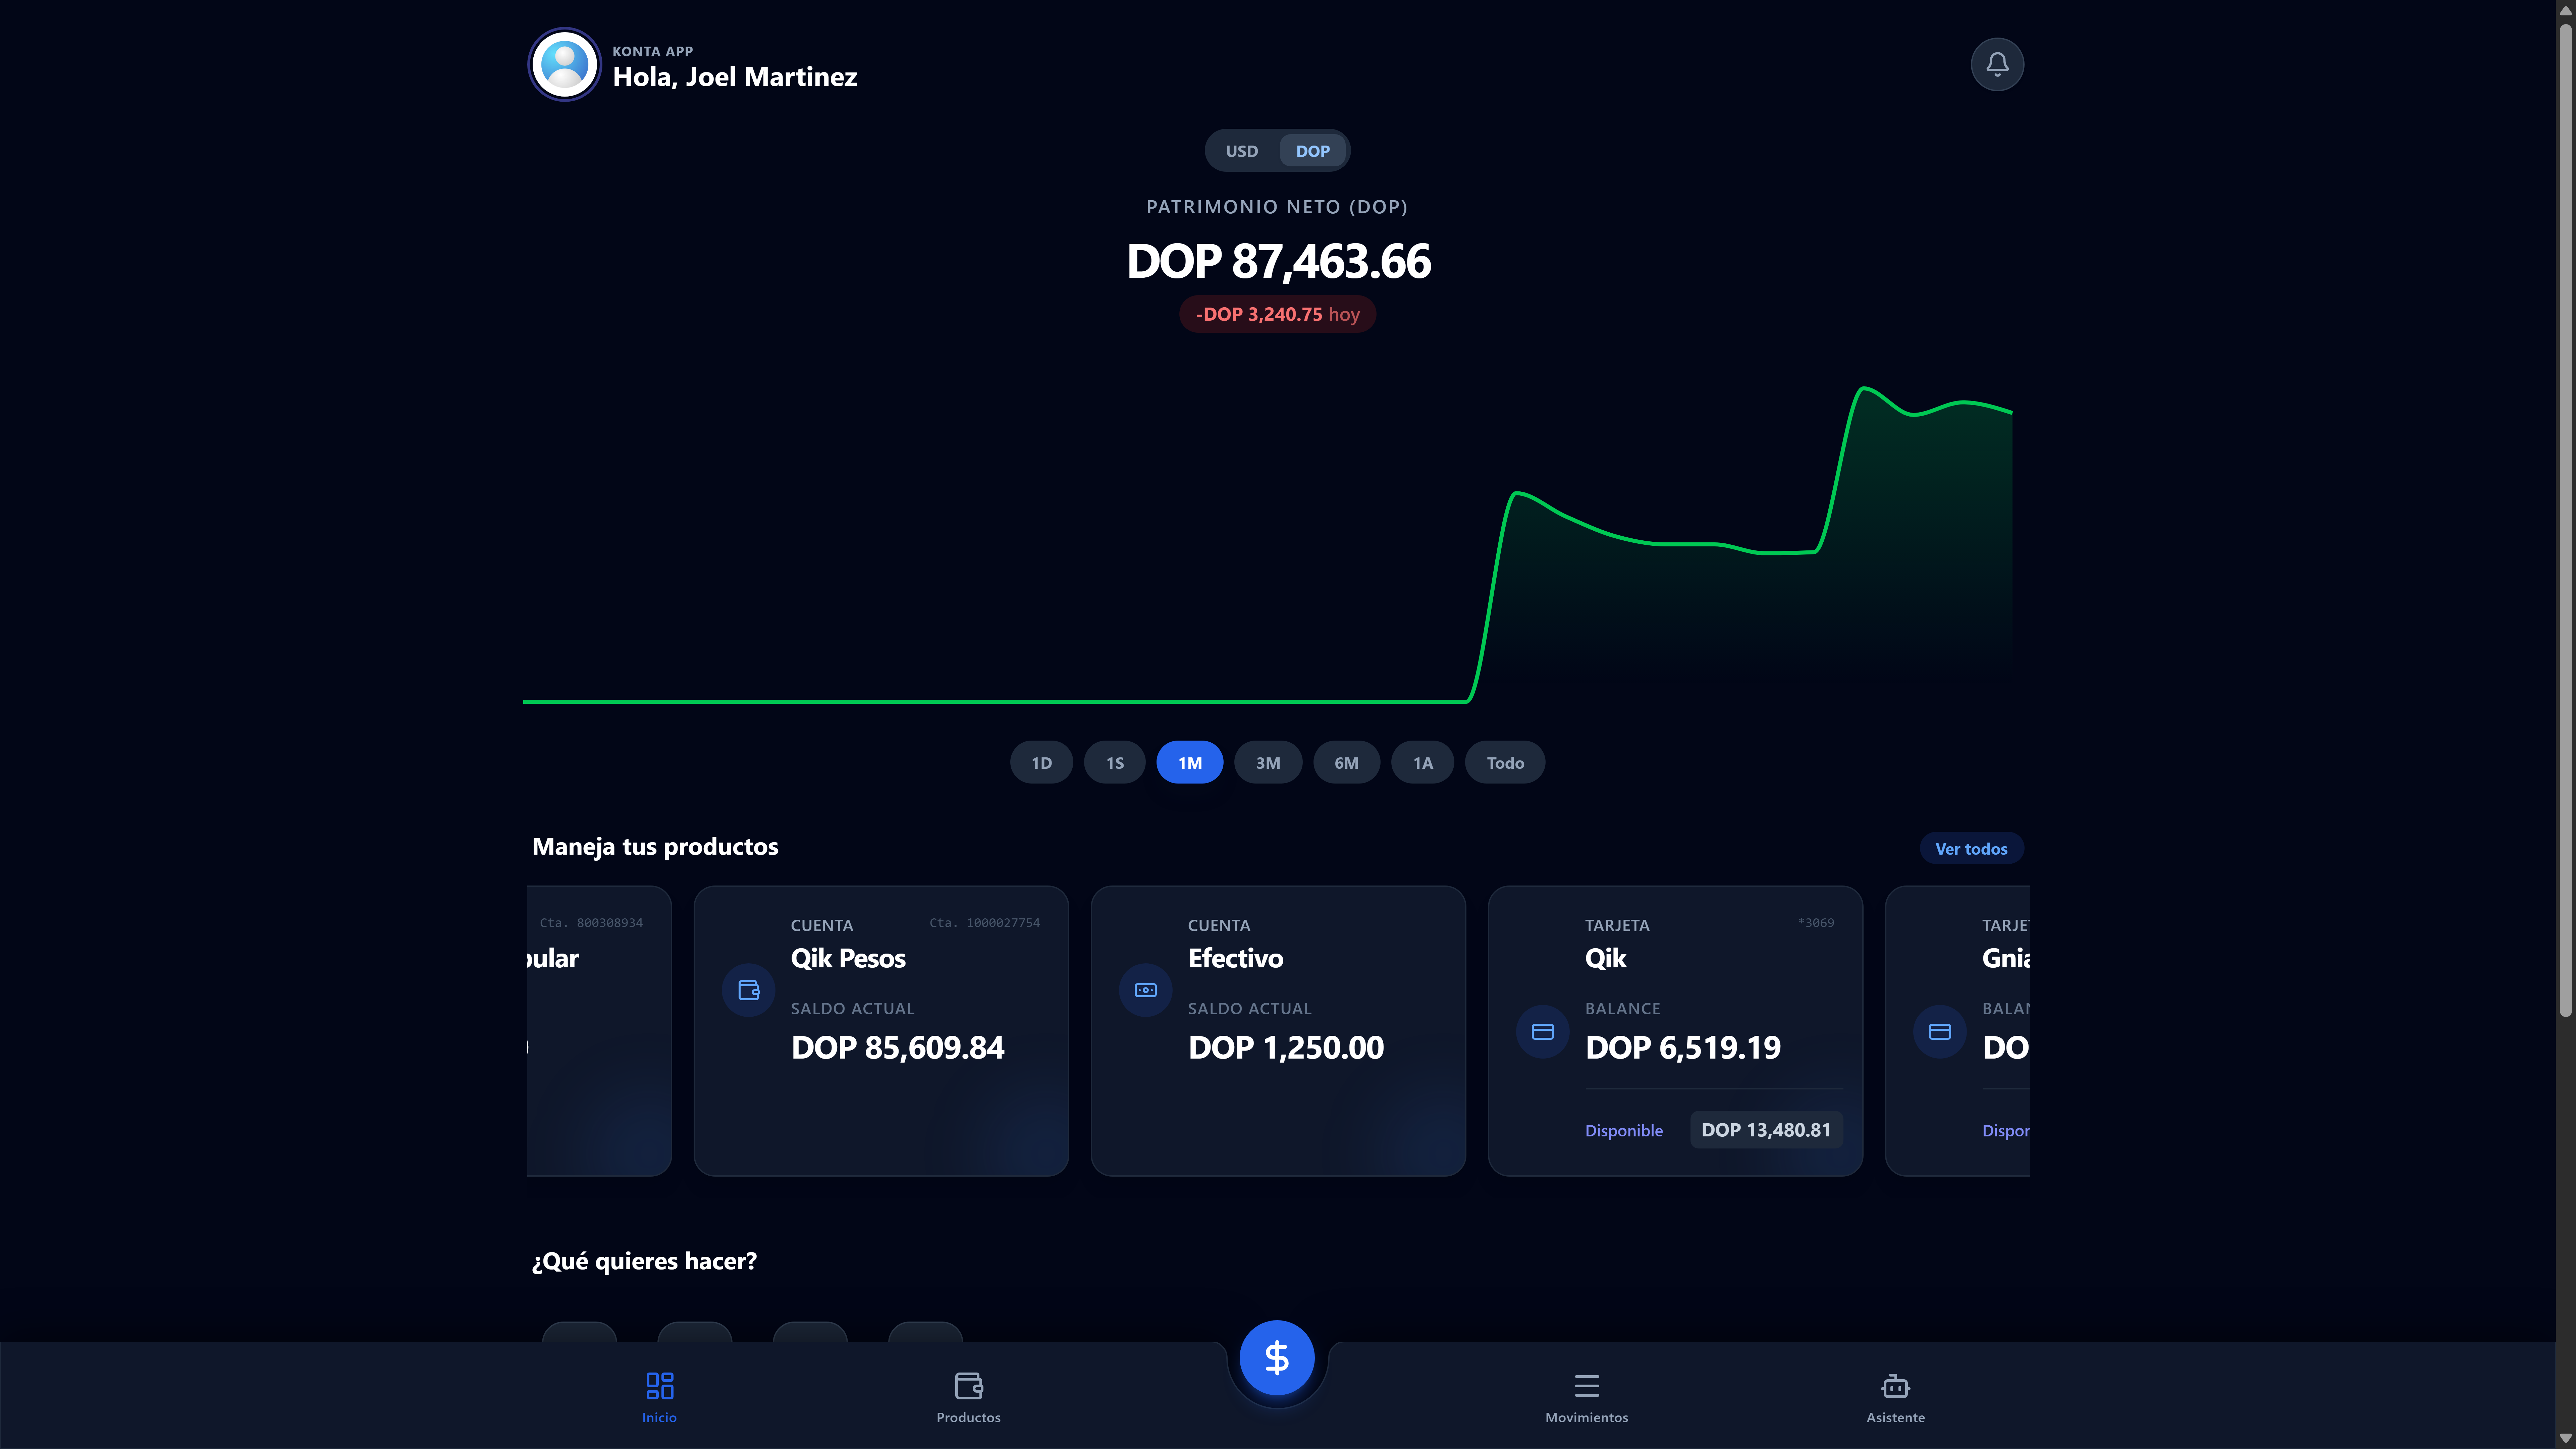The height and width of the screenshot is (1449, 2576).
Task: Switch chart to Todo view
Action: [x=1504, y=762]
